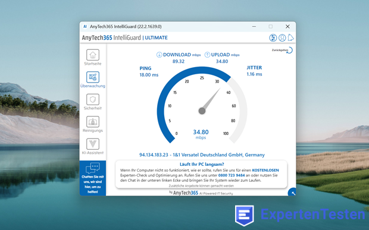Click the IP address provider line
This screenshot has width=369, height=230.
[202, 155]
